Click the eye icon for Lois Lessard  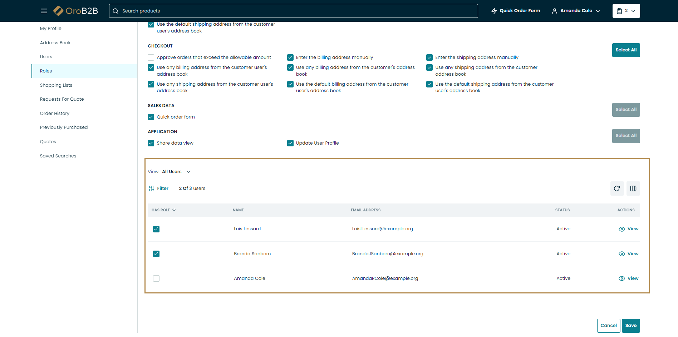[x=621, y=229]
